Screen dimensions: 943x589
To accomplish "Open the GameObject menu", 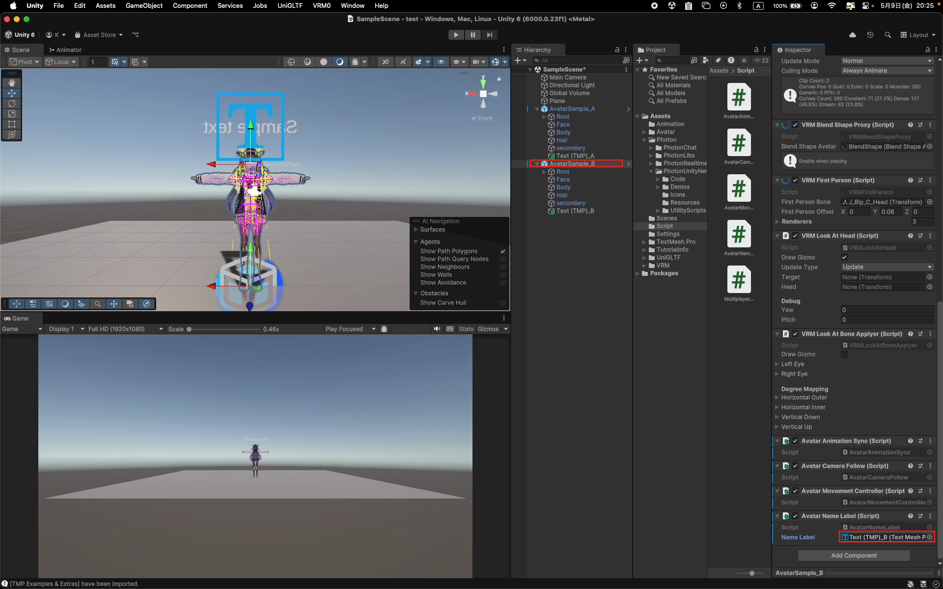I will tap(144, 6).
